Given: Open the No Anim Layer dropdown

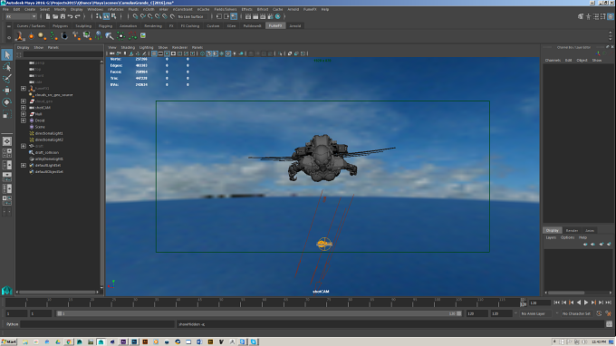Looking at the screenshot, I should (536, 313).
